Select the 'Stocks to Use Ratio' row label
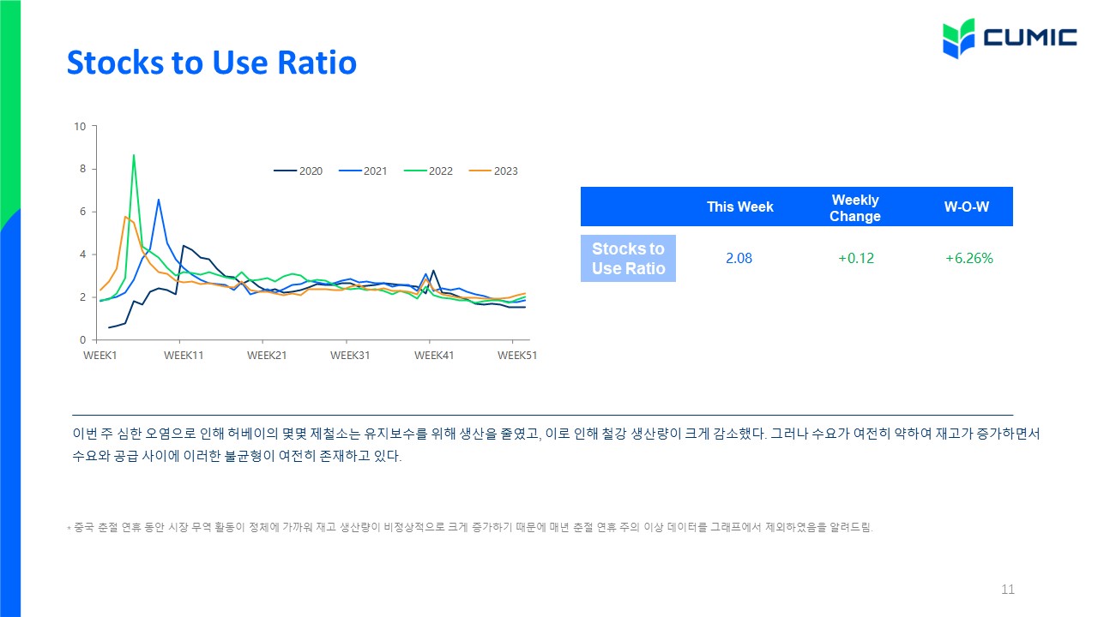 [629, 258]
